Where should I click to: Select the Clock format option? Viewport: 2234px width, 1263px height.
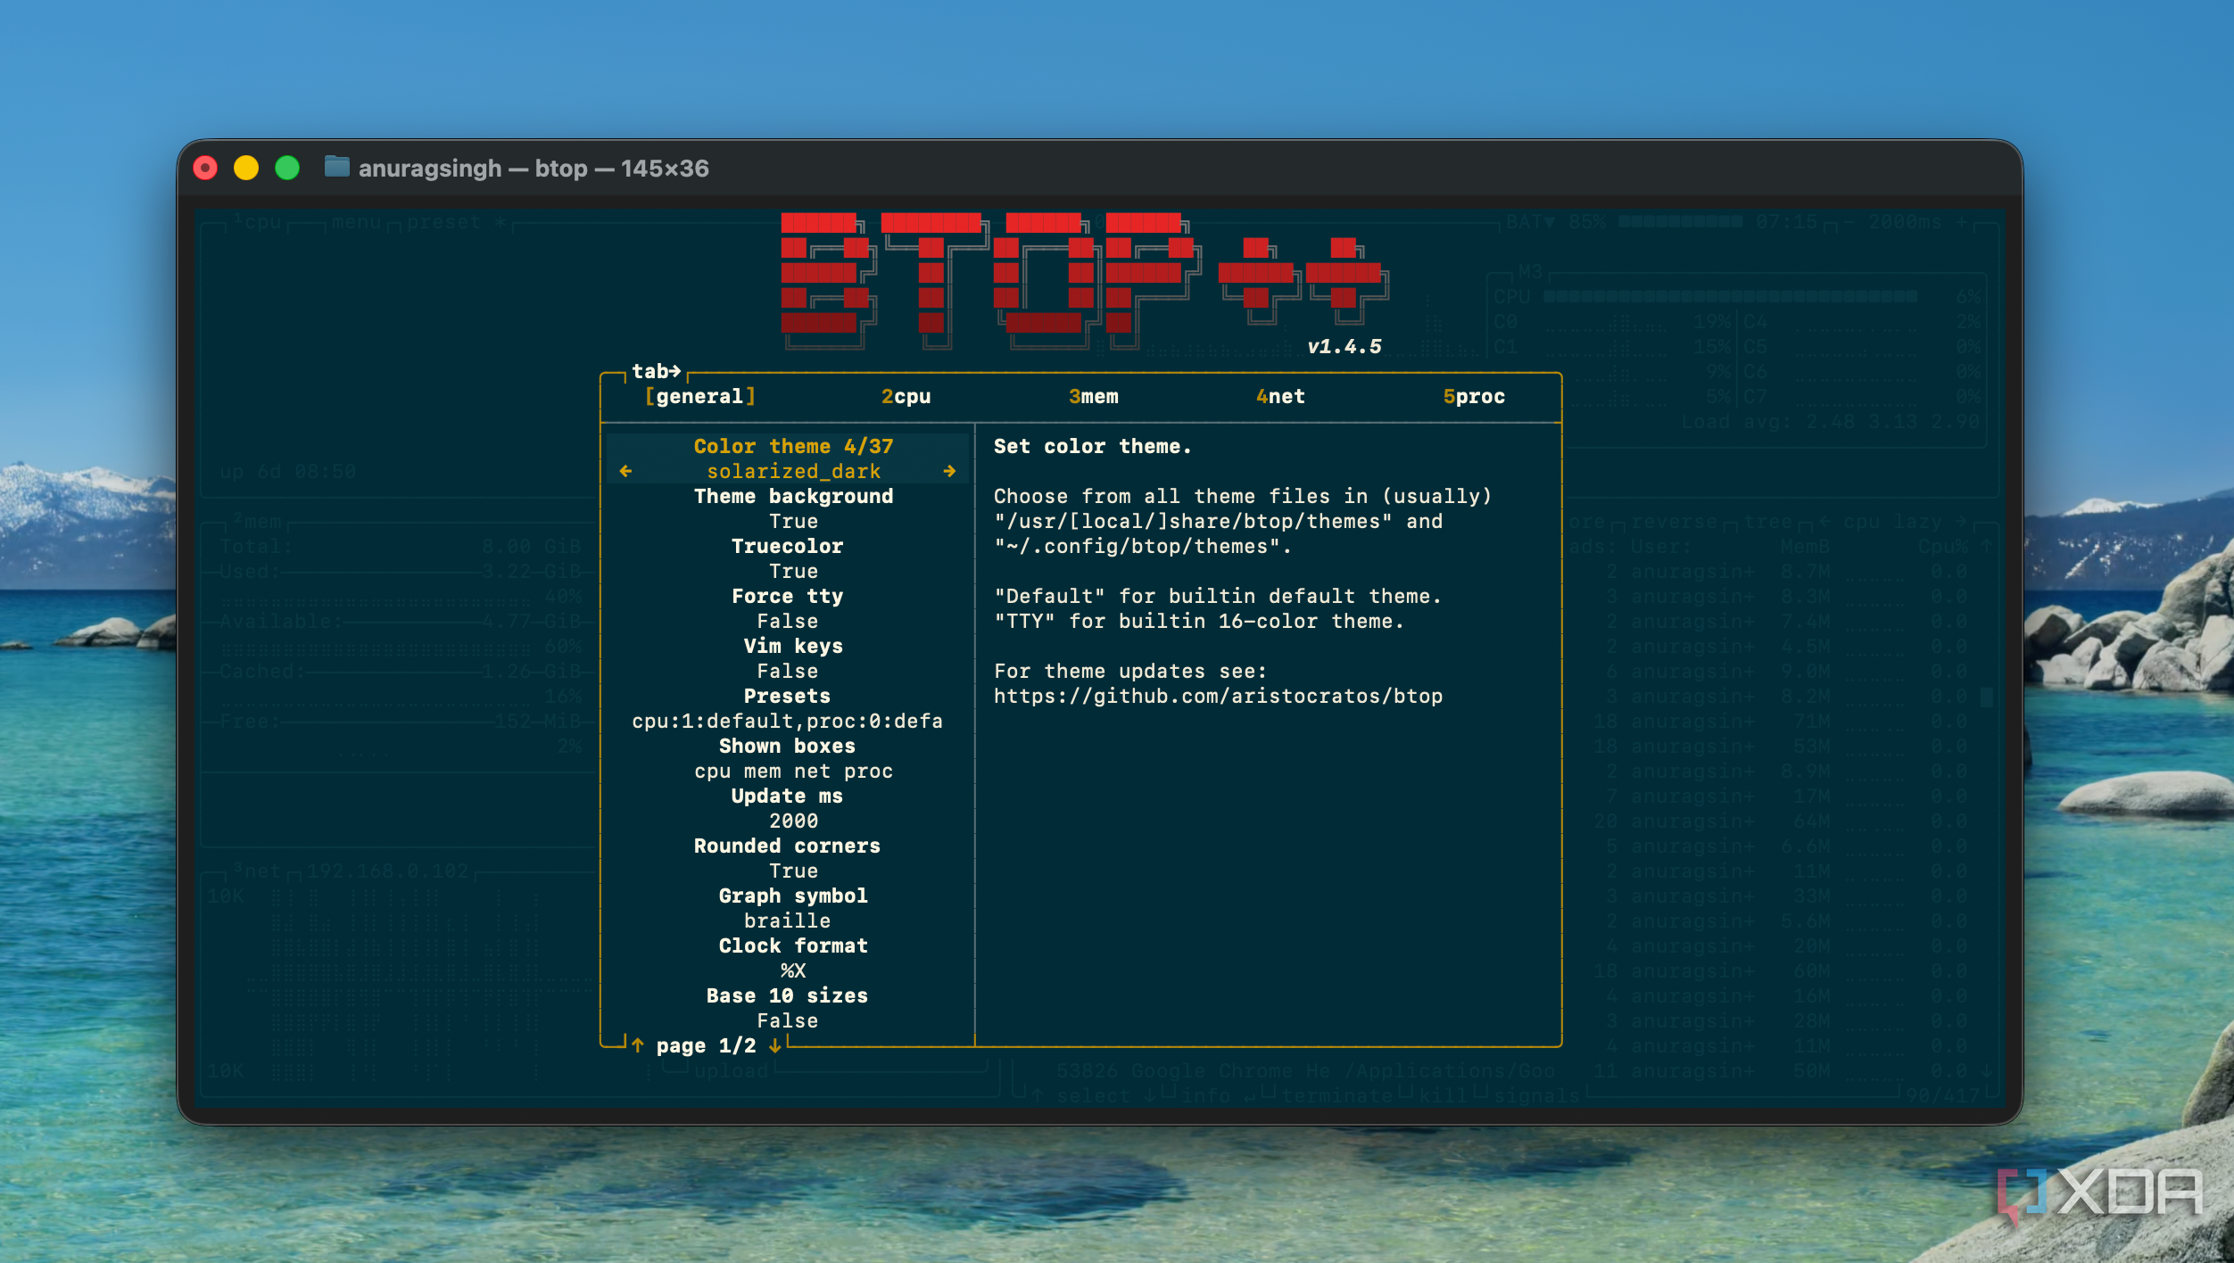(793, 945)
